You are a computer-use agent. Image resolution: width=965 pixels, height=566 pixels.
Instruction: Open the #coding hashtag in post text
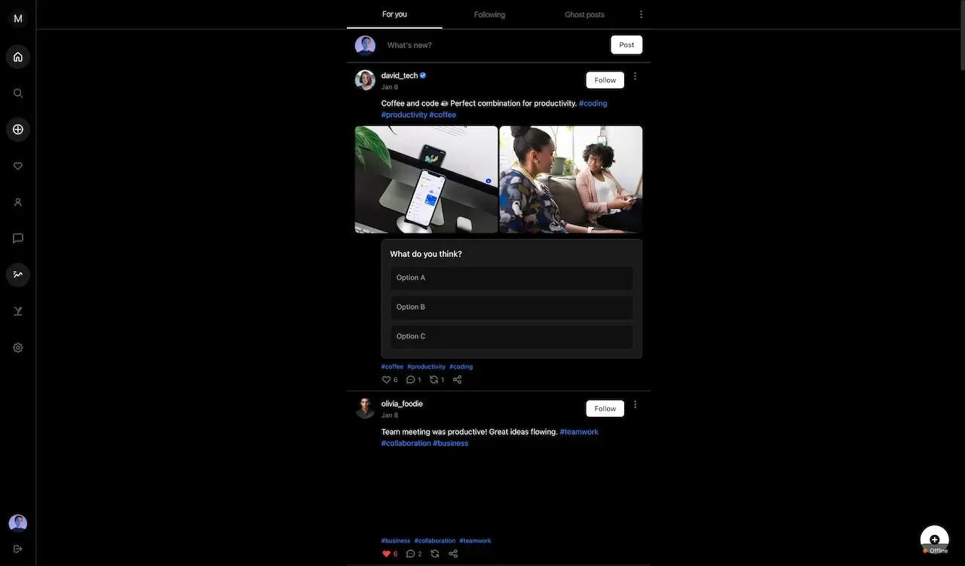[593, 103]
